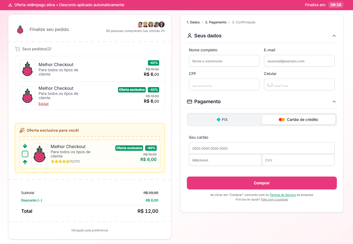353x244 pixels.
Task: Click the green down arrow above the offer checkbox
Action: [x=25, y=146]
